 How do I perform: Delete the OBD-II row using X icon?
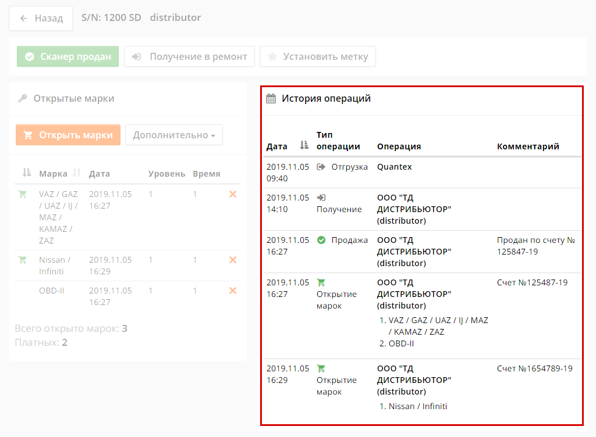(x=233, y=291)
